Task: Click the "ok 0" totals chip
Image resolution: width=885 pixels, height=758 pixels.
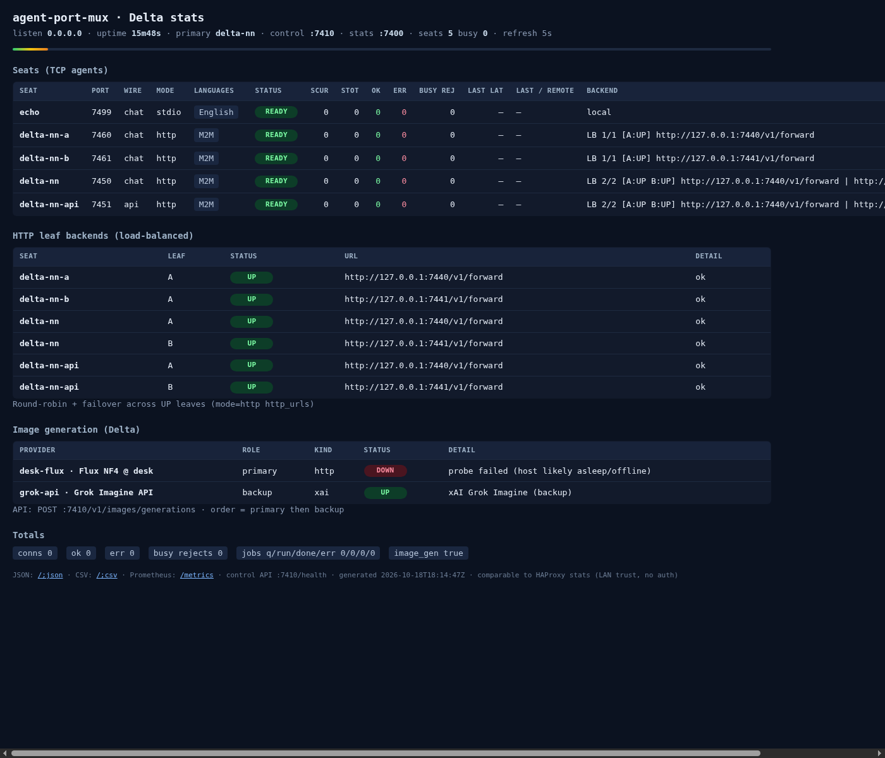Action: tap(81, 553)
